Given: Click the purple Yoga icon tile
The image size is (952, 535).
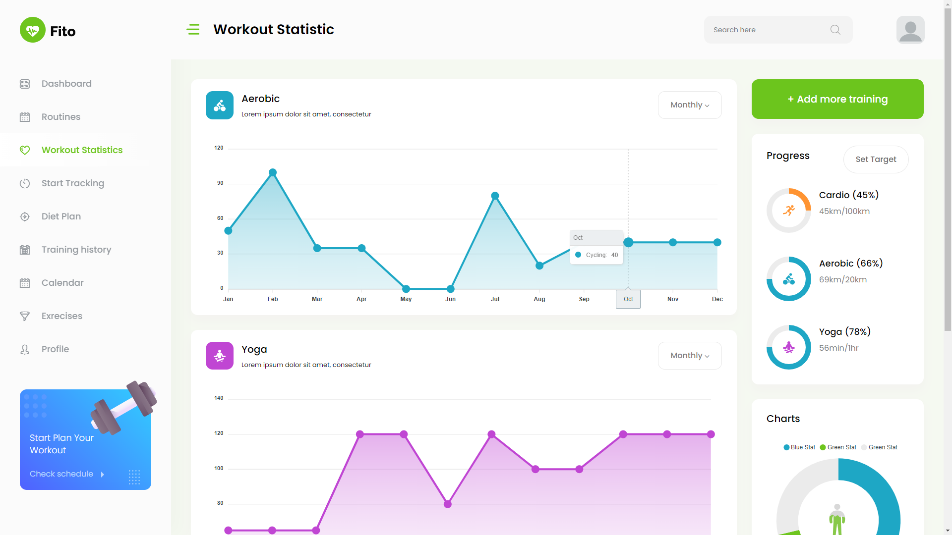Looking at the screenshot, I should (x=220, y=356).
